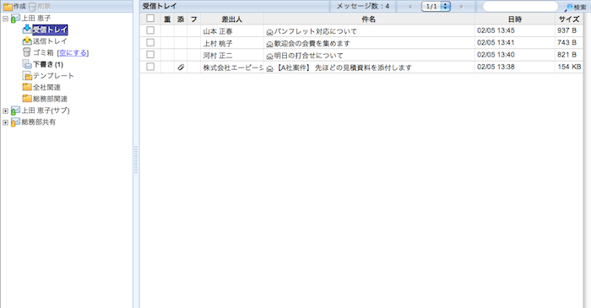Image resolution: width=591 pixels, height=308 pixels.
Task: Click the ゴミ箱 trash can icon
Action: (x=27, y=52)
